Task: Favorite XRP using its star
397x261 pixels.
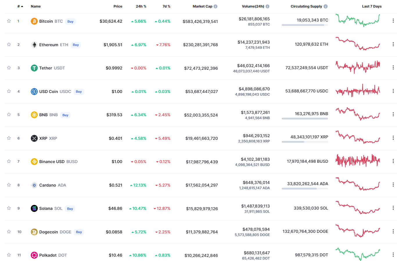Action: click(x=9, y=138)
